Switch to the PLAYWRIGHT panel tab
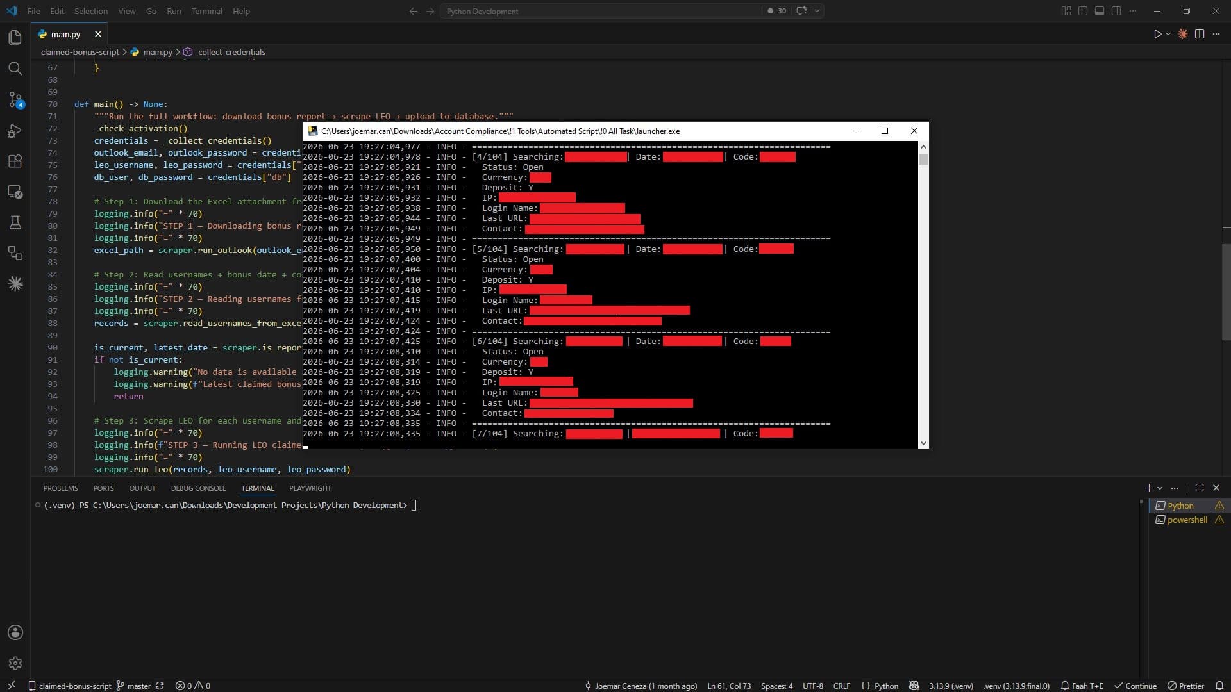This screenshot has height=692, width=1231. (310, 488)
